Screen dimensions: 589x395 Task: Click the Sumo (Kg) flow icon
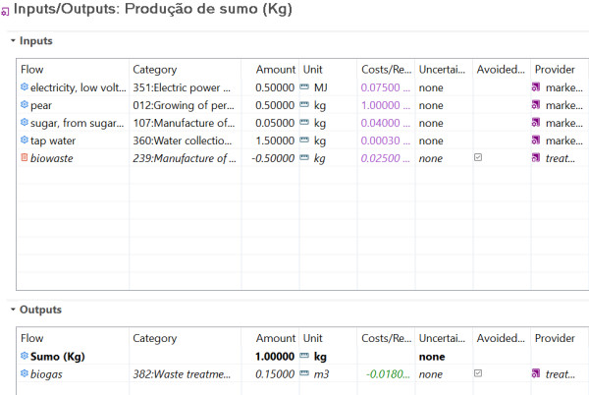[25, 356]
